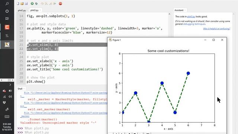Open the debugging techniques link
The width and height of the screenshot is (238, 134).
click(x=194, y=24)
